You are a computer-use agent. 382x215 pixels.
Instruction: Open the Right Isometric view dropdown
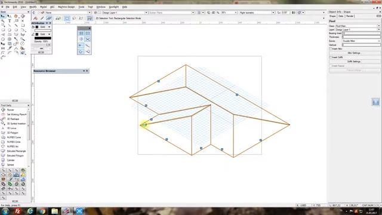point(257,13)
